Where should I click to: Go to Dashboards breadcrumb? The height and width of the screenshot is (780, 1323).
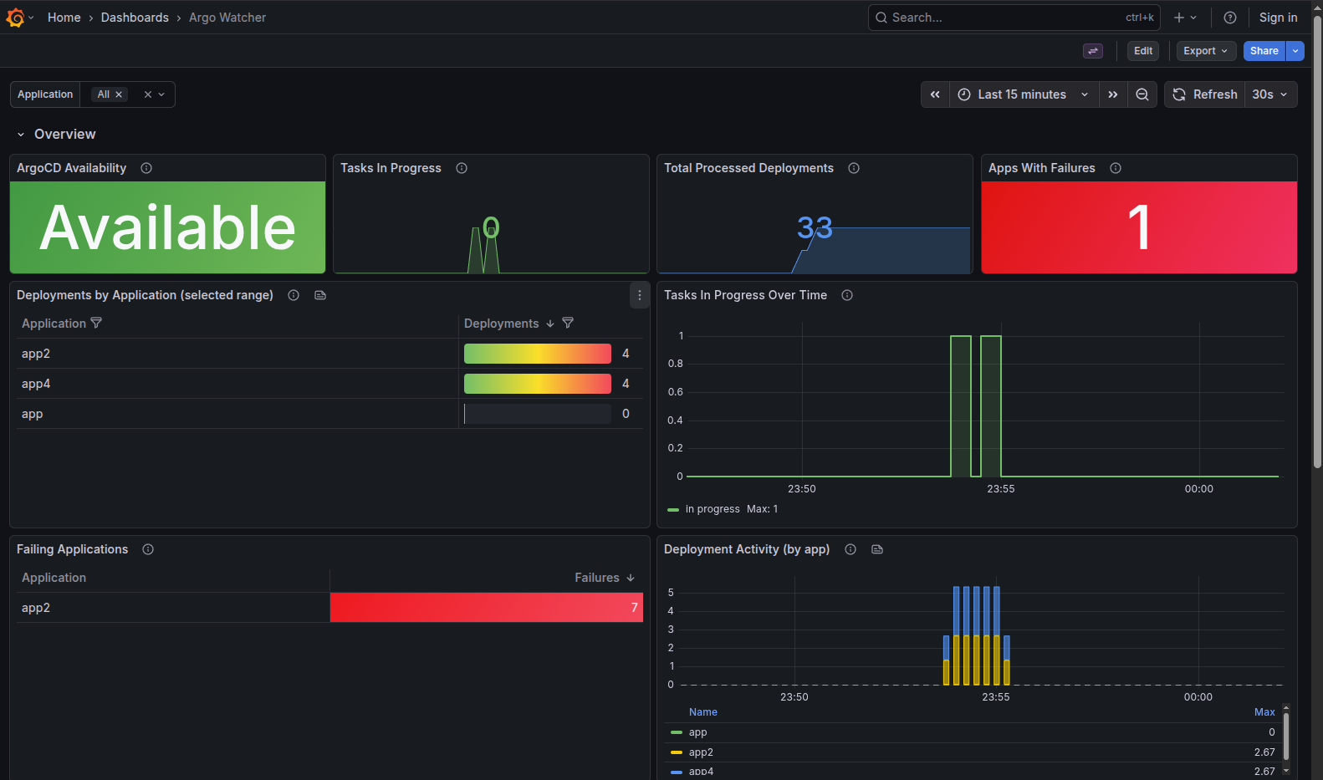[135, 18]
